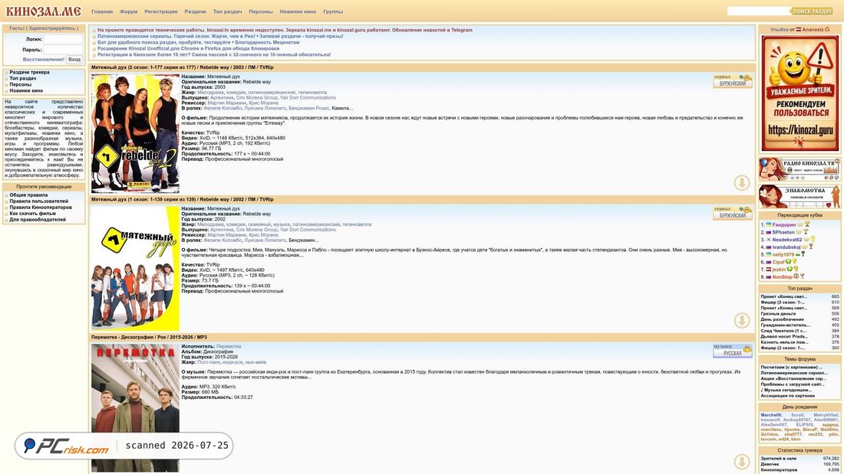Open the Как скачать фильм link

tap(32, 214)
